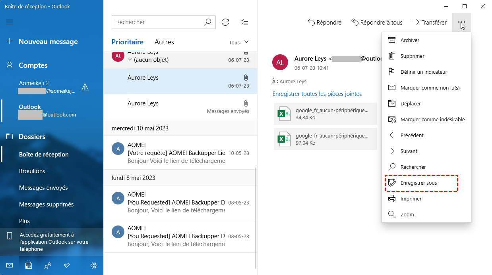Image resolution: width=492 pixels, height=275 pixels.
Task: Open the Tous filter dropdown
Action: pos(239,42)
